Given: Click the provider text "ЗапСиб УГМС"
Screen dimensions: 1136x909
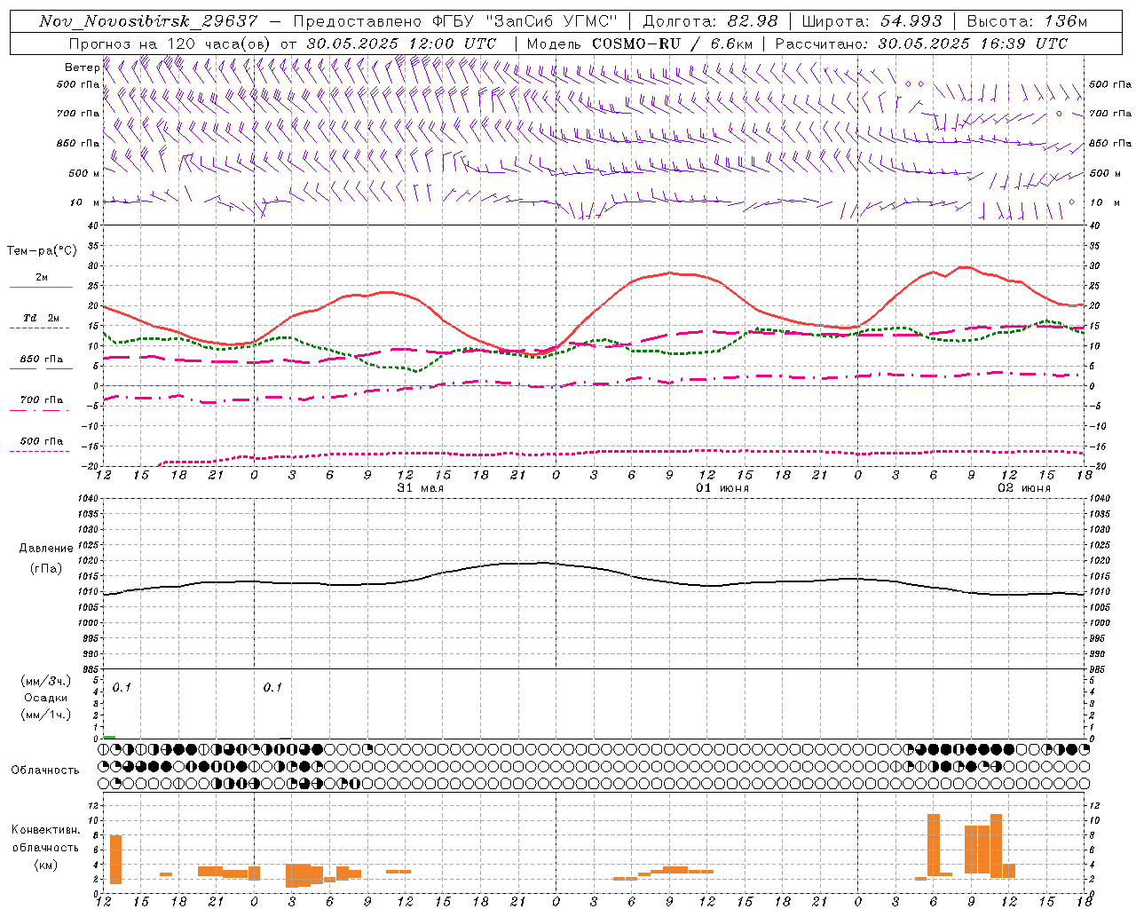Looking at the screenshot, I should (x=551, y=21).
